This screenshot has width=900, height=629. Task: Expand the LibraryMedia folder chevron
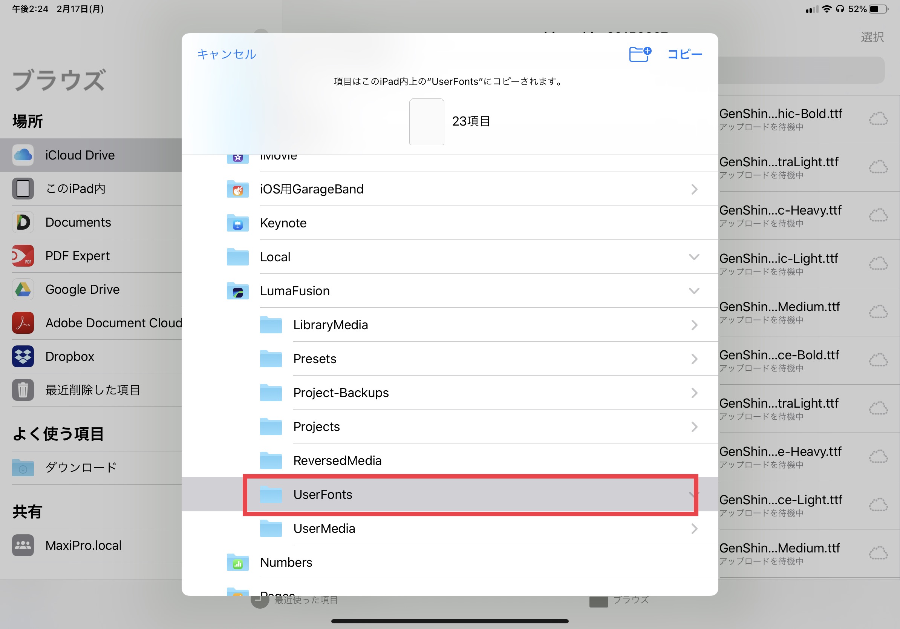pos(694,325)
